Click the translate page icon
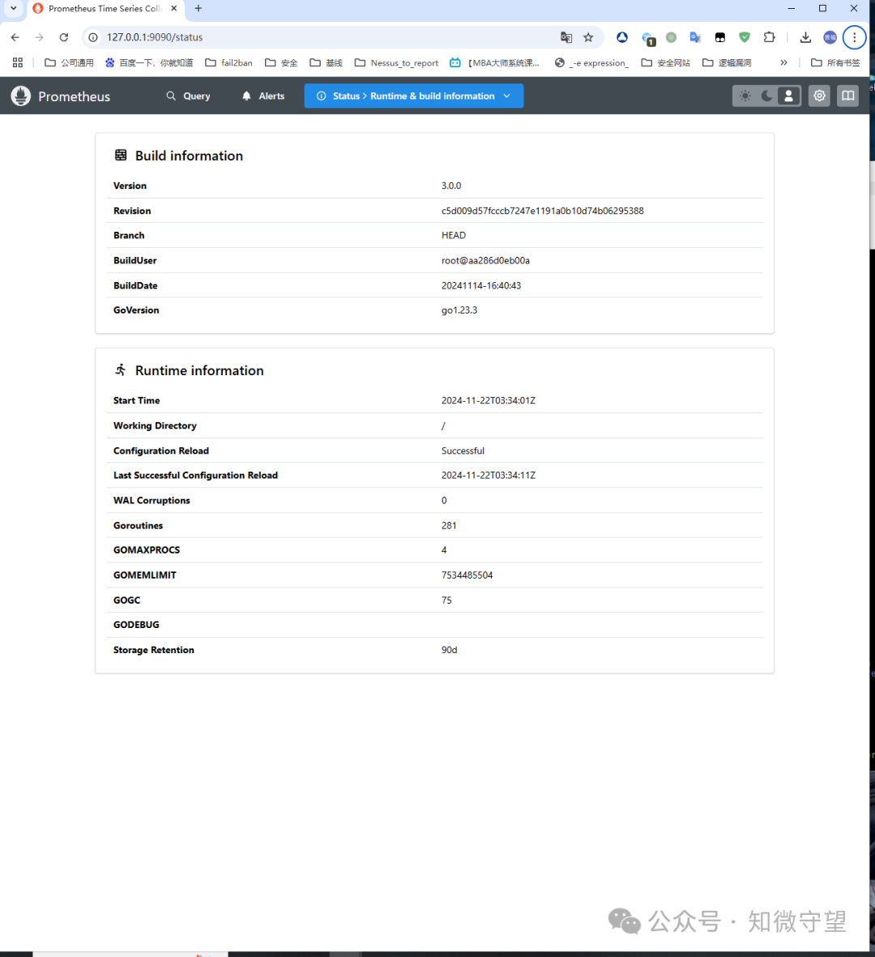The image size is (875, 957). click(x=566, y=37)
